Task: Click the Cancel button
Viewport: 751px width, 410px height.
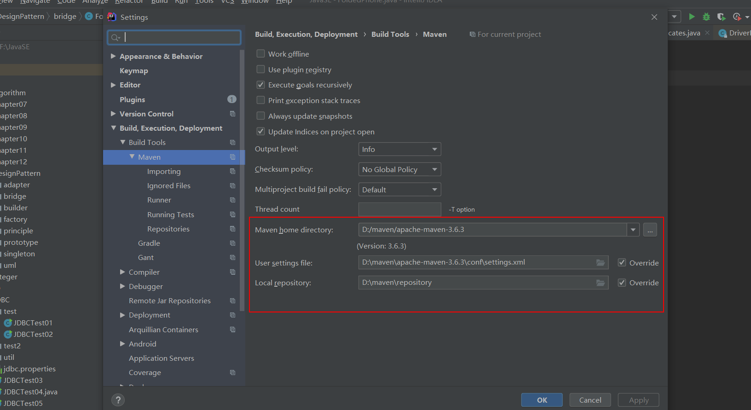Action: (x=590, y=400)
